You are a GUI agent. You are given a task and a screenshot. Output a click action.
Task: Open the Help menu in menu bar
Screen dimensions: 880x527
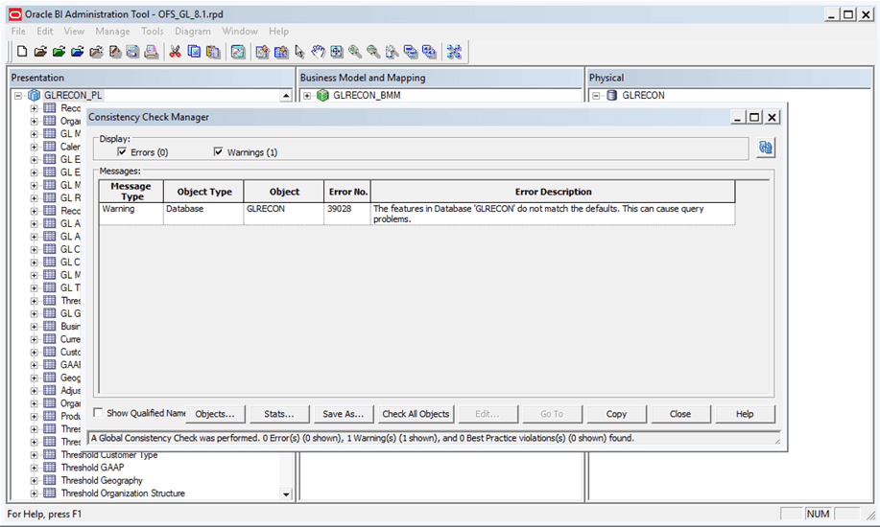pos(278,32)
